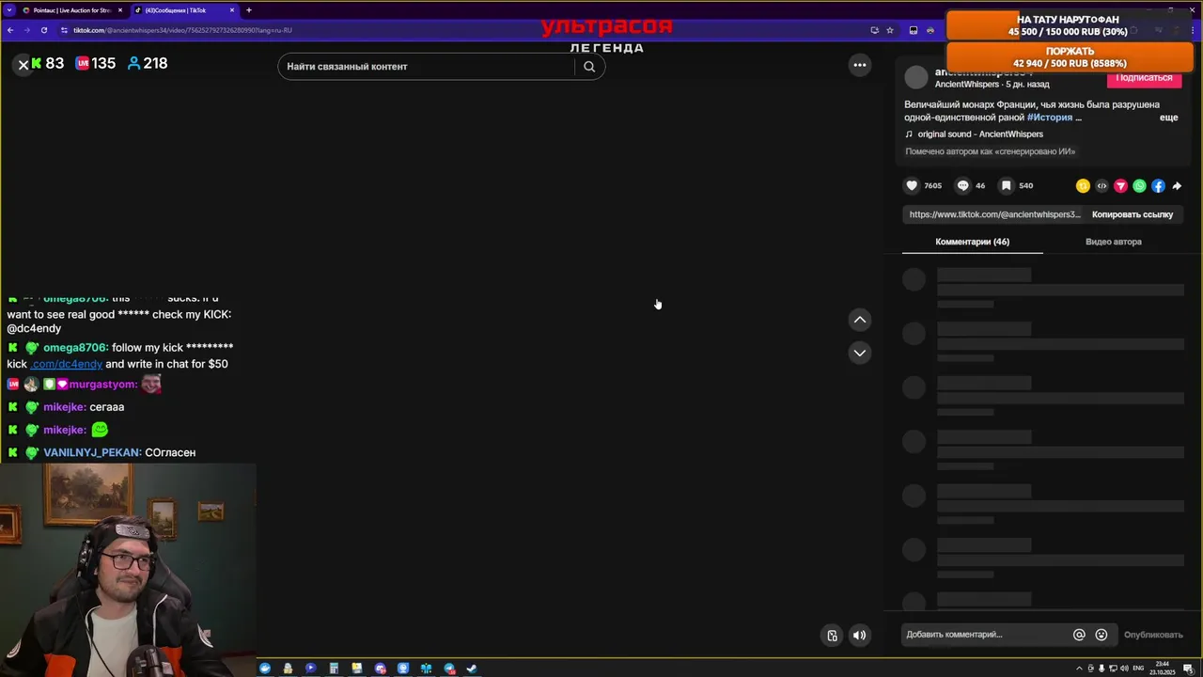
Task: Open the ENG language indicator in tray
Action: point(1138,669)
